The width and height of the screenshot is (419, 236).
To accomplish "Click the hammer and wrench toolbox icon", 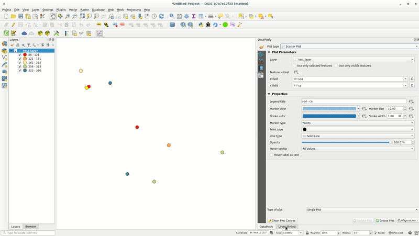I will 56,33.
